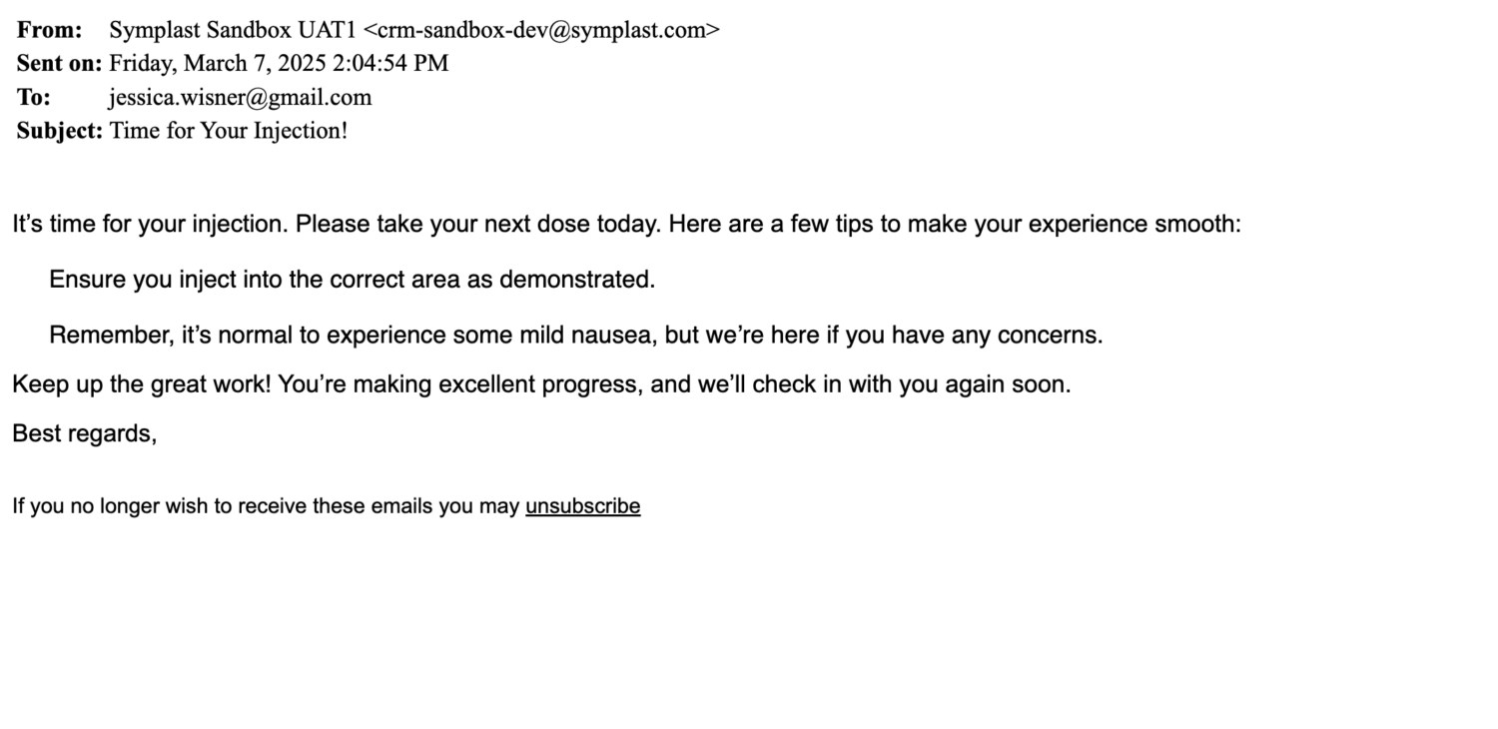Click the tip about injecting into correct area

click(x=352, y=280)
